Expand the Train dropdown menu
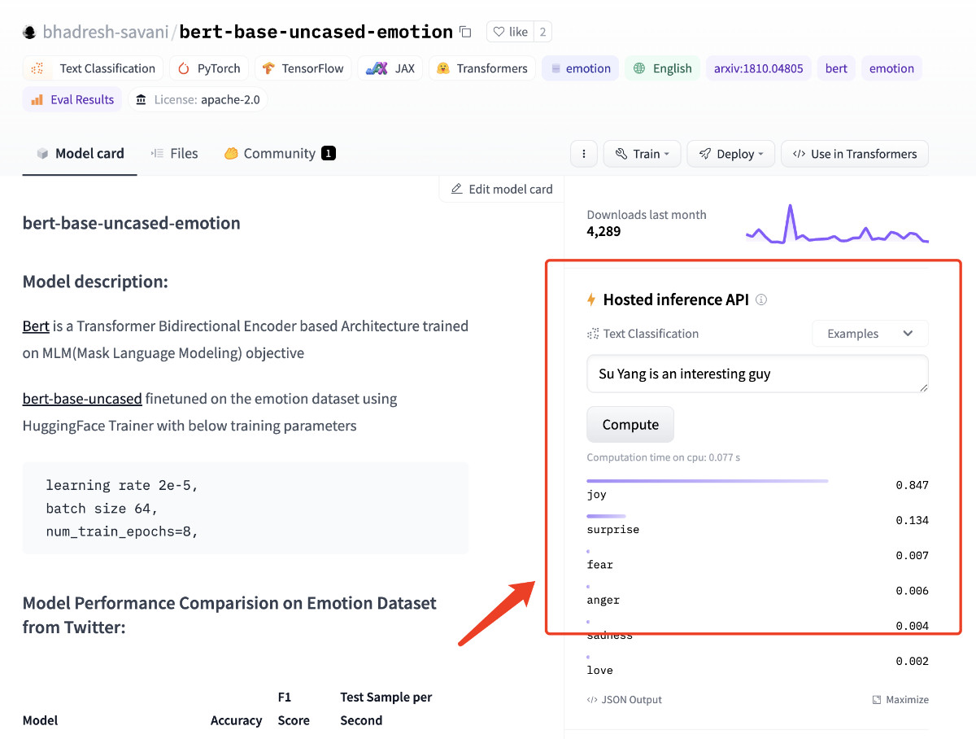Viewport: 976px width, 739px height. (643, 154)
